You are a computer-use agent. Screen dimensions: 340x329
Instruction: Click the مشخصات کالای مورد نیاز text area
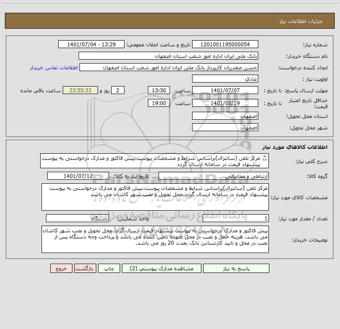coord(155,197)
